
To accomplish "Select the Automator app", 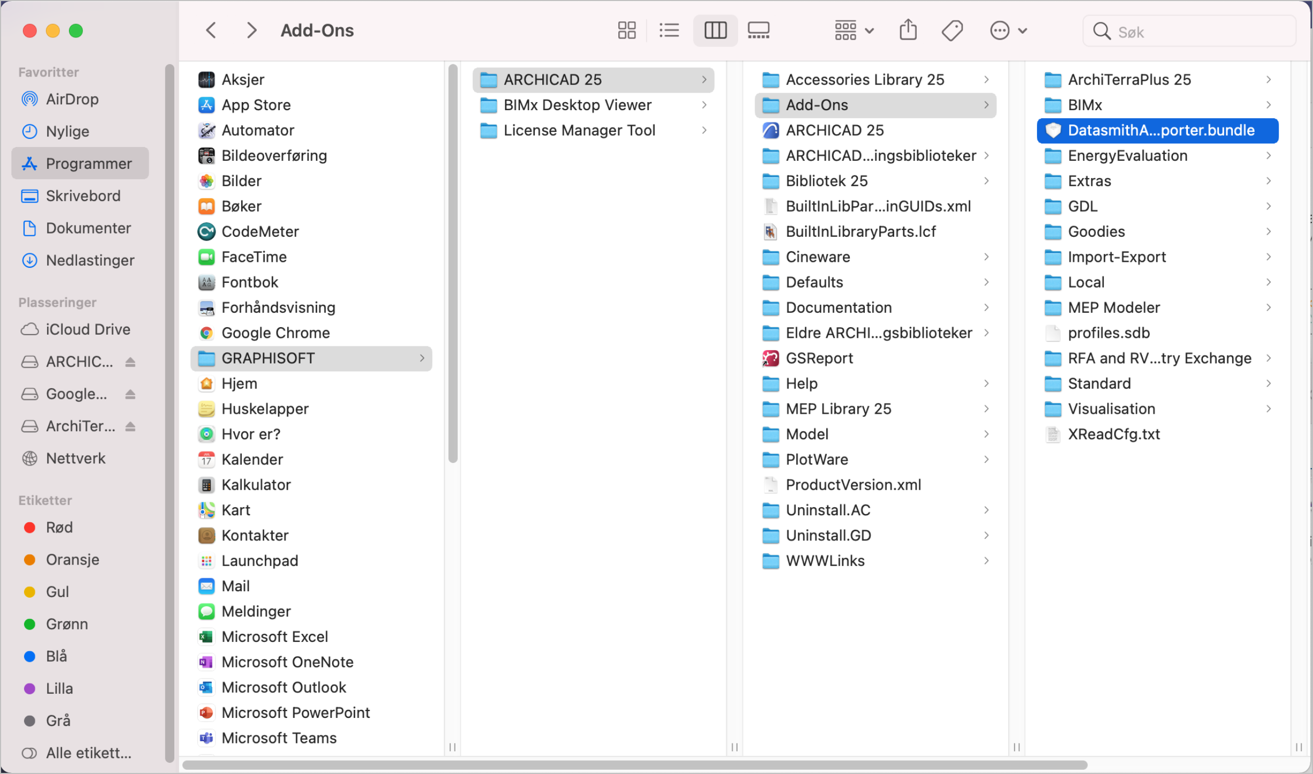I will pyautogui.click(x=311, y=130).
